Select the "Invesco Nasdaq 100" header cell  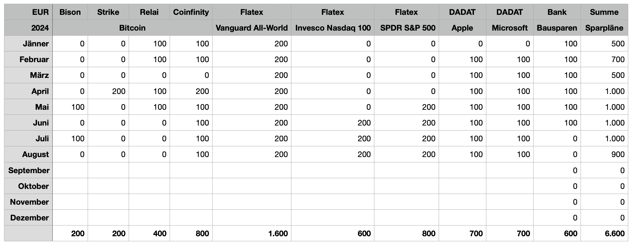(333, 28)
